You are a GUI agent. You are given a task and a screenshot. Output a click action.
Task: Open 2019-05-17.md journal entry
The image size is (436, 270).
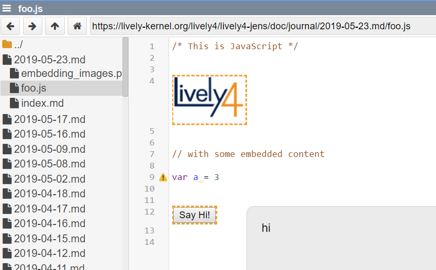(49, 119)
